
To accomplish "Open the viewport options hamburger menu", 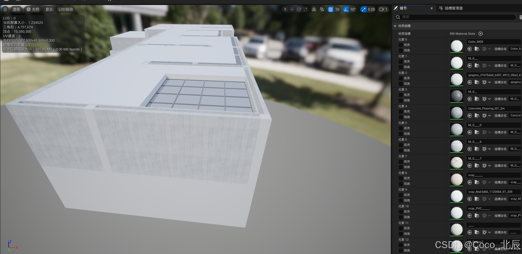I will pos(5,9).
